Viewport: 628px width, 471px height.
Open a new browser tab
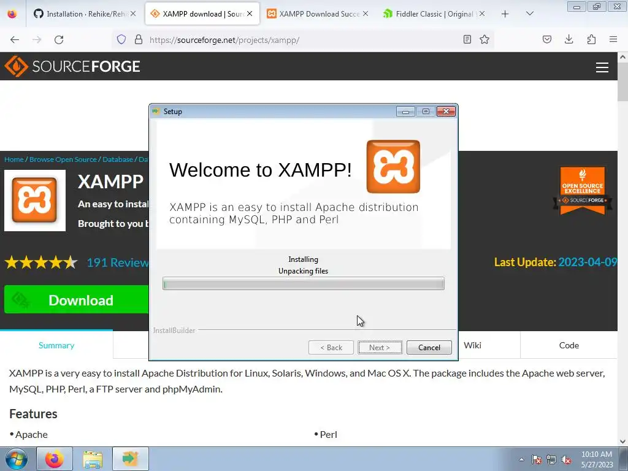[x=505, y=14]
